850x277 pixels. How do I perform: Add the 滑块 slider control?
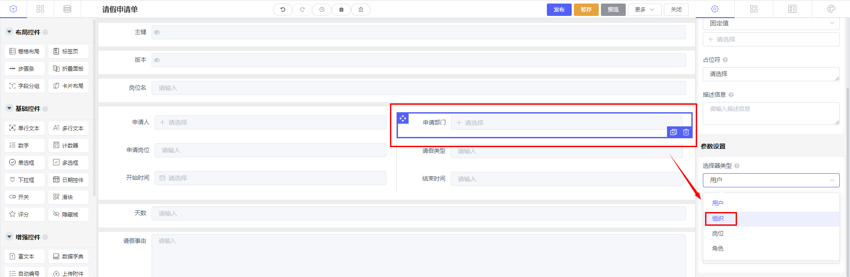click(68, 197)
